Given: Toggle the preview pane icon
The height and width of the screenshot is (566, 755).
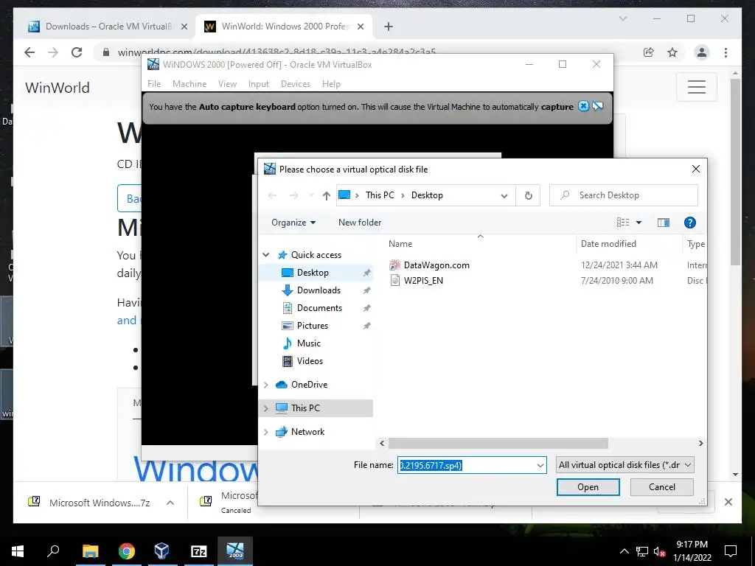Looking at the screenshot, I should point(663,223).
